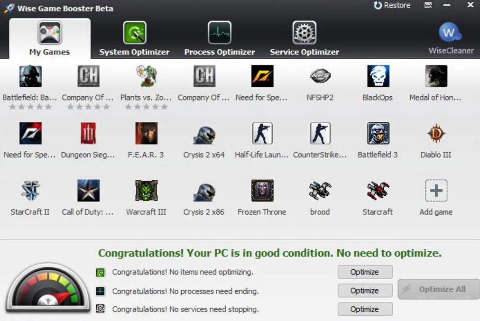Open the red-blue Need for Speed icon
Screen dimensions: 480x321
coord(30,133)
